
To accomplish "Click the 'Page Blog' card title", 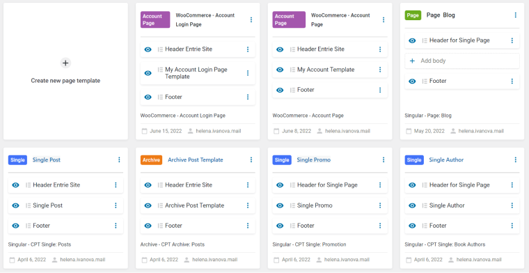I will click(441, 15).
